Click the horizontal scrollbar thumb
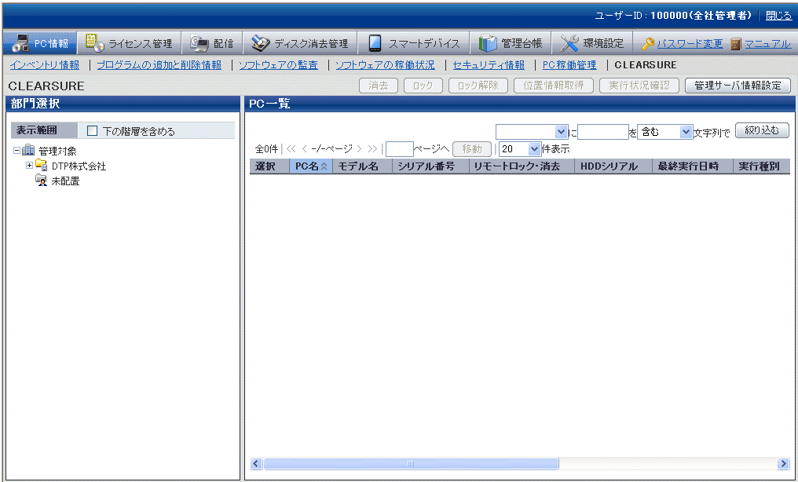Image resolution: width=798 pixels, height=482 pixels. coord(411,464)
